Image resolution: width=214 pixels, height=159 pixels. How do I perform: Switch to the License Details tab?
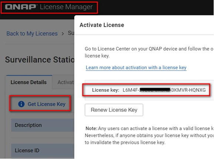(x=29, y=82)
